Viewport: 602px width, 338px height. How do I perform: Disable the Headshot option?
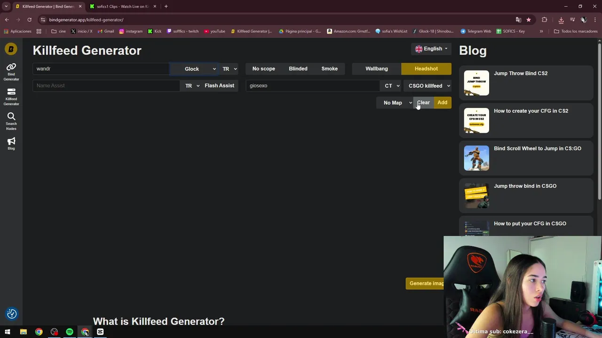pos(426,69)
